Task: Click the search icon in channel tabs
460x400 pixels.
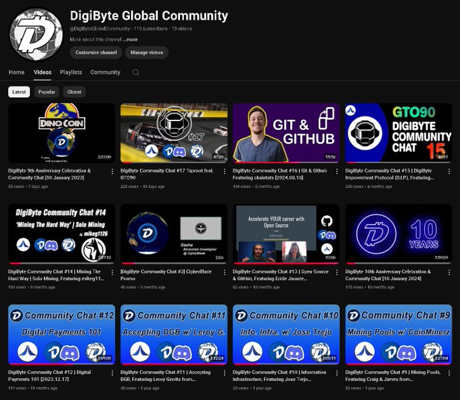Action: (136, 72)
